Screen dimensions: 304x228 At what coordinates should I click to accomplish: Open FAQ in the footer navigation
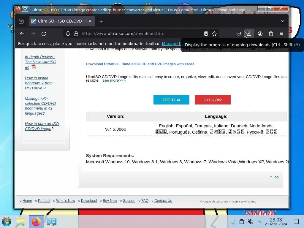(145, 201)
